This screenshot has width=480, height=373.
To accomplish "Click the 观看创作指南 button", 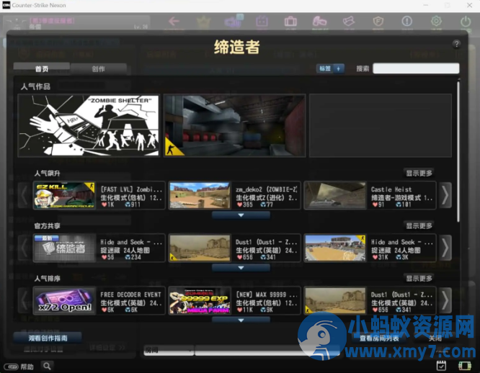I will (48, 338).
